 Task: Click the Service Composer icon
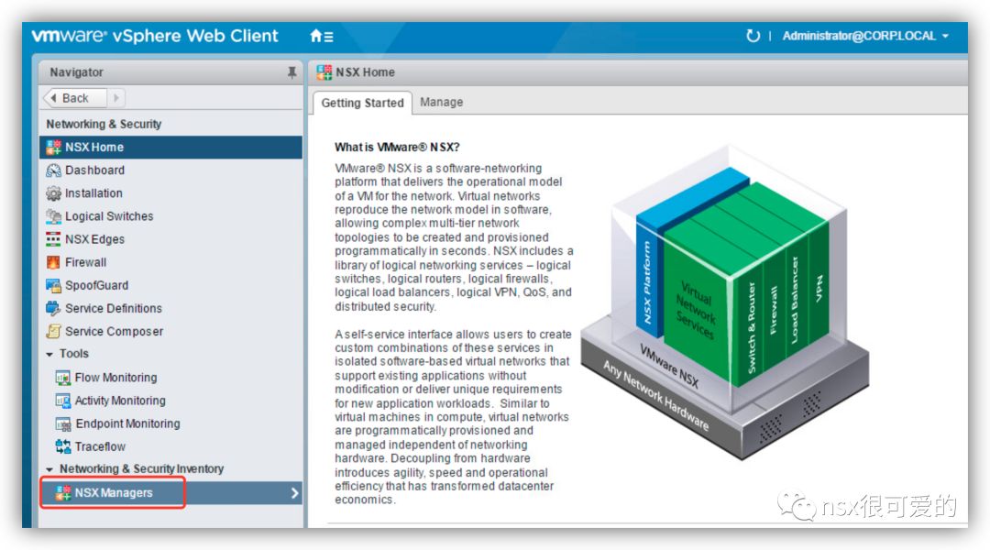54,332
